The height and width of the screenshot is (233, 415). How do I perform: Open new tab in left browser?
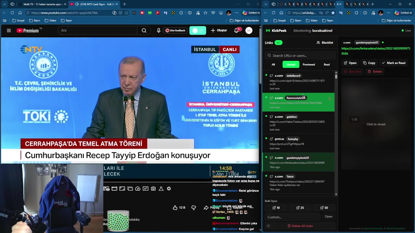point(124,4)
